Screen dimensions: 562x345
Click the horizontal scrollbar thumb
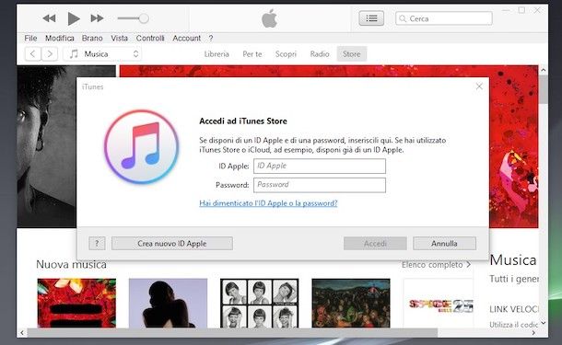tap(232, 333)
